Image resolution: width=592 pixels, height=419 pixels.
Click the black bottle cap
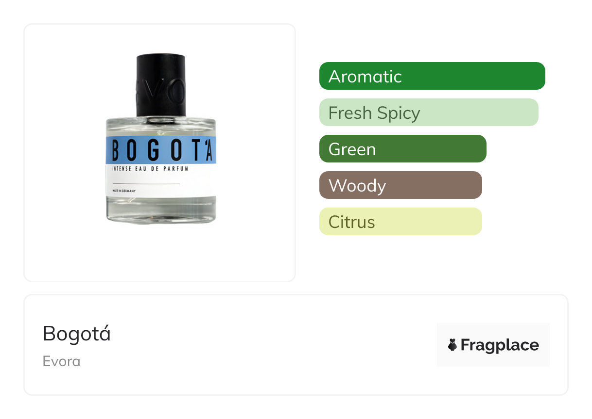(161, 85)
